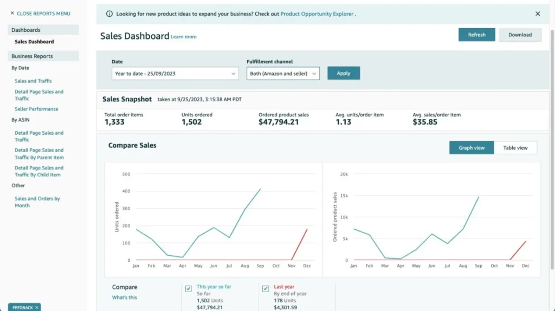The image size is (555, 311).
Task: Close the Feedback tab using its X
Action: [37, 307]
